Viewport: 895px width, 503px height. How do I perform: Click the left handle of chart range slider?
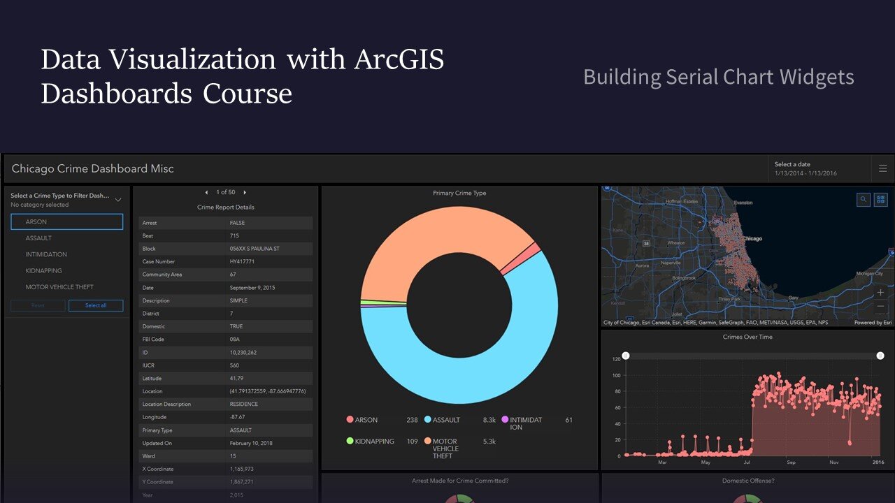(x=626, y=356)
